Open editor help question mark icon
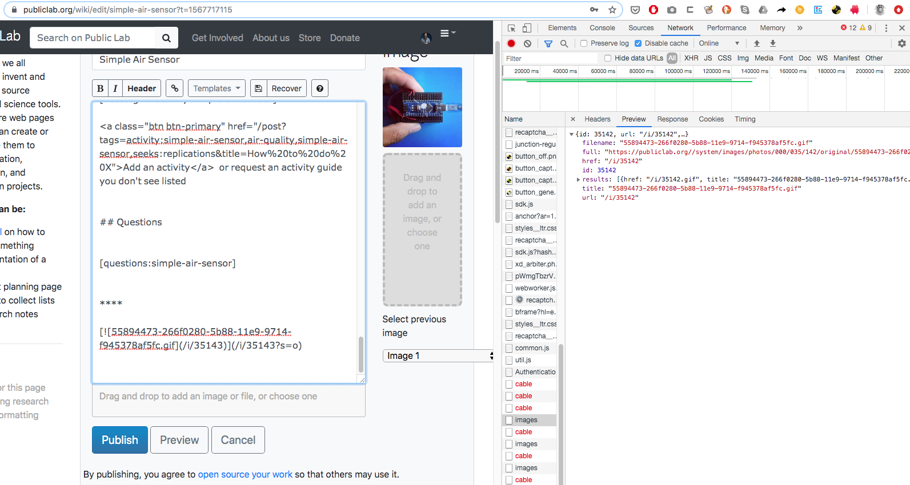Screen dimensions: 910x485 320,88
